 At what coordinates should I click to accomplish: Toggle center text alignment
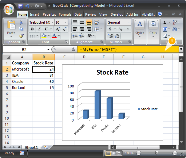(x=82, y=29)
